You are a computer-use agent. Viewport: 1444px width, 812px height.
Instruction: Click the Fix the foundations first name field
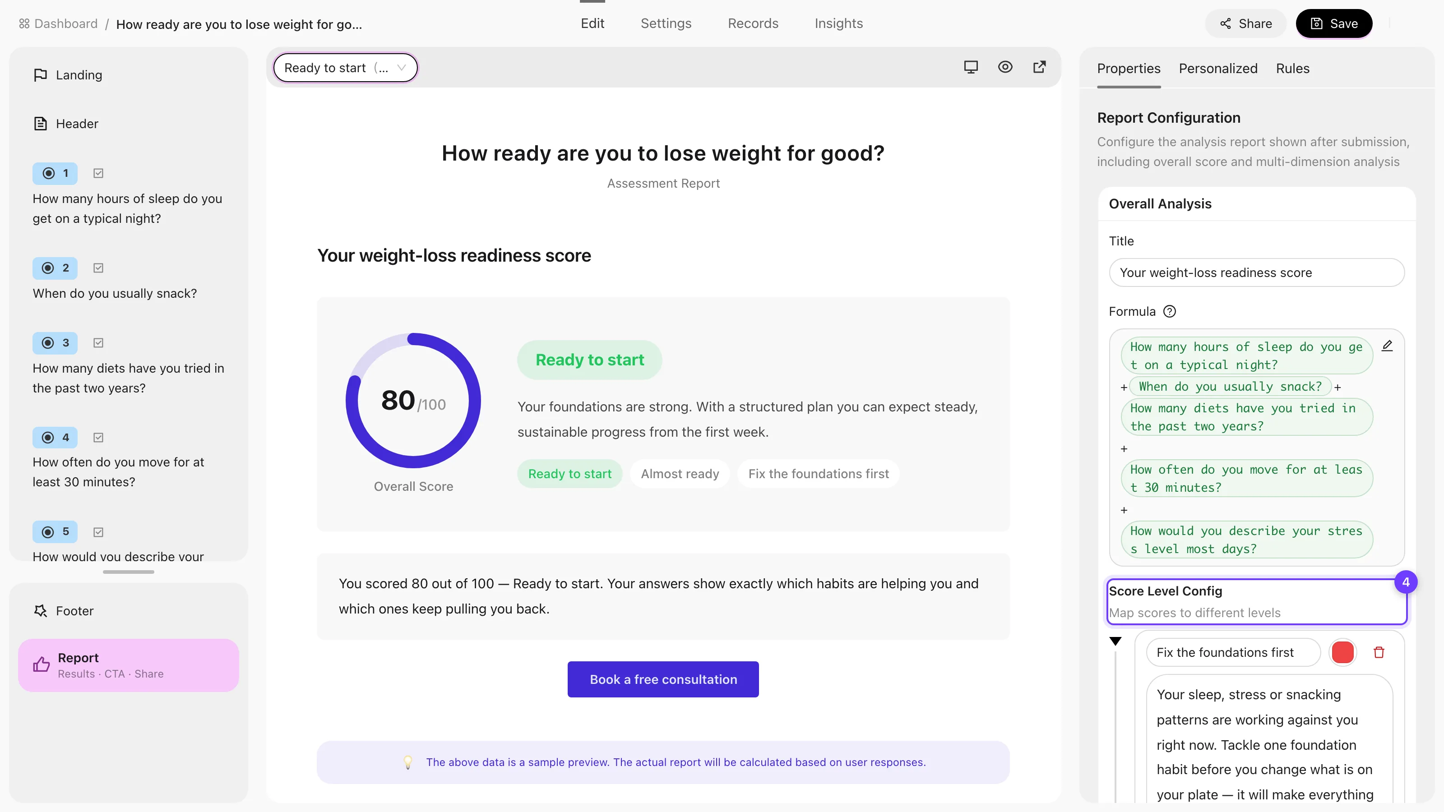(x=1233, y=652)
